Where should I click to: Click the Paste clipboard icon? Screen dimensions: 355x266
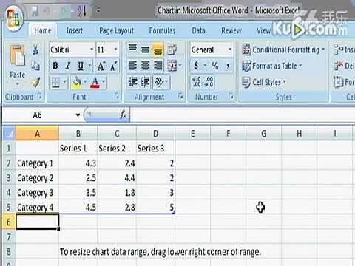[x=17, y=56]
